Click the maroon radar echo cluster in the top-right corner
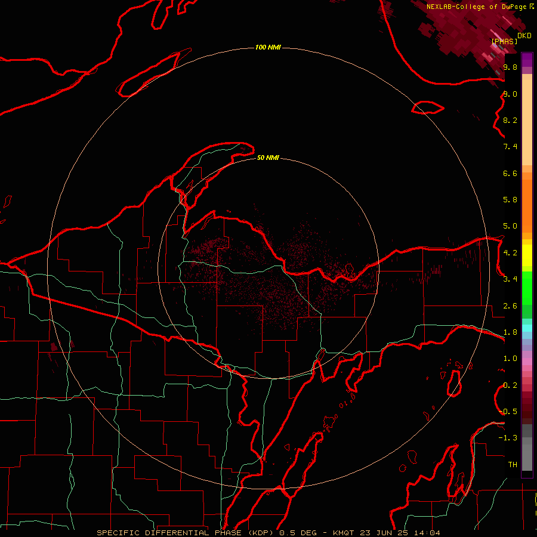This screenshot has height=537, width=537. coord(469,33)
